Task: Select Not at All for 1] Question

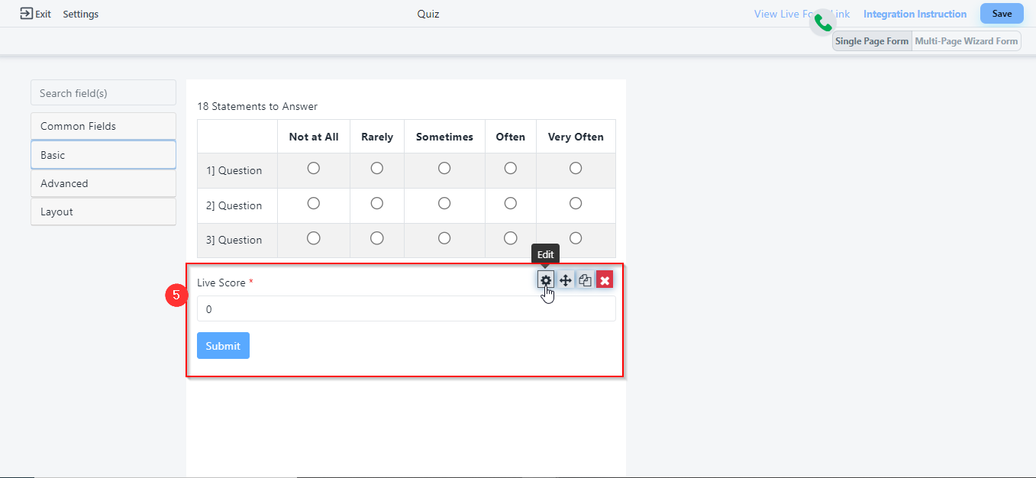Action: [313, 169]
